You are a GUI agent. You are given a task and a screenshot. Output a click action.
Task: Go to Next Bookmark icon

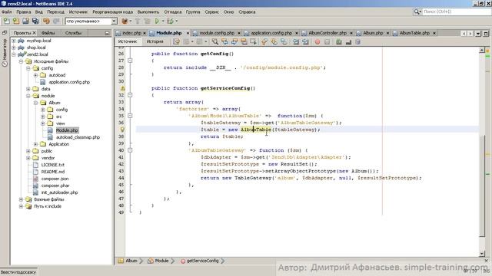point(274,41)
